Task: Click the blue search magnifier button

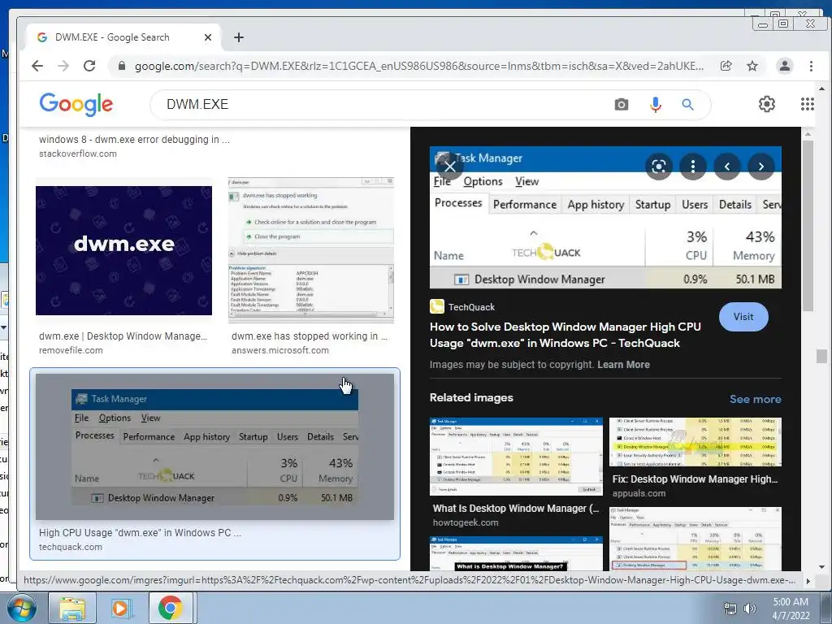Action: [x=687, y=105]
